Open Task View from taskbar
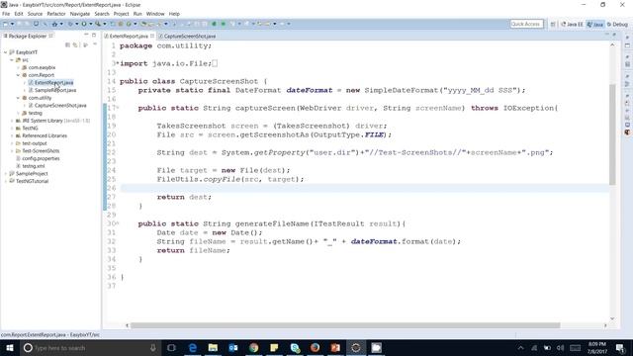Image resolution: width=633 pixels, height=356 pixels. 171,347
